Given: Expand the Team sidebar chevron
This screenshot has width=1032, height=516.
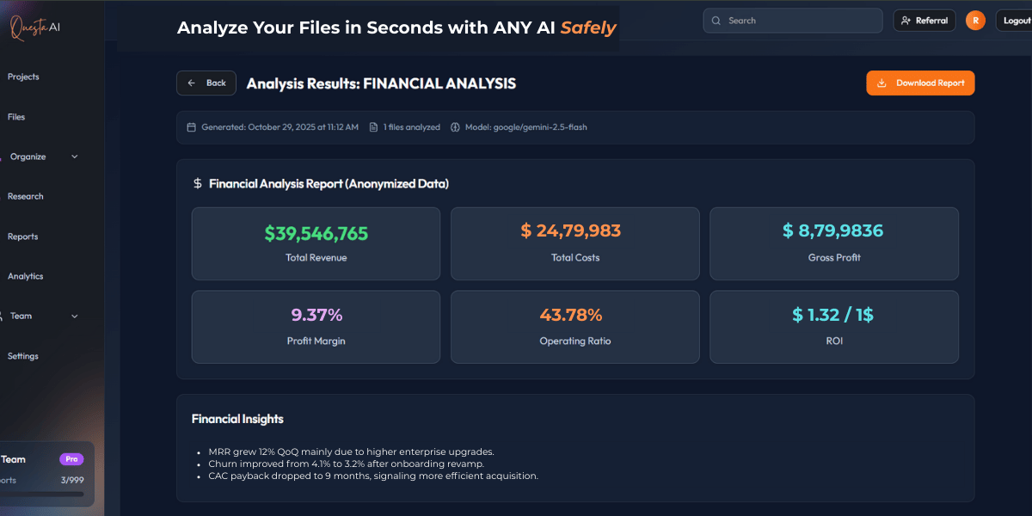Looking at the screenshot, I should point(74,316).
